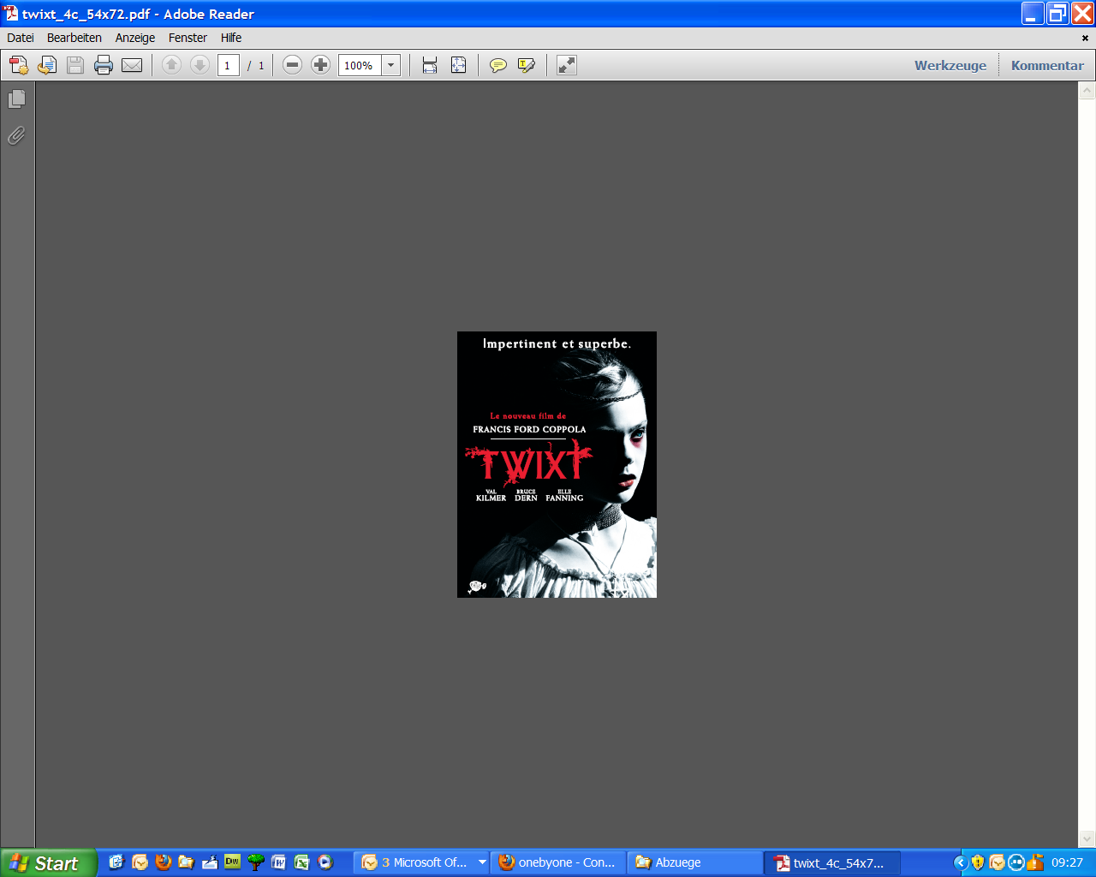Open the Anzeige menu

(x=135, y=38)
